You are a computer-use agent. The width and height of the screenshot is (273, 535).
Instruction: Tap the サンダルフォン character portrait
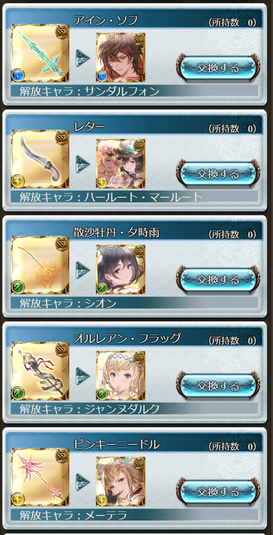(x=121, y=57)
